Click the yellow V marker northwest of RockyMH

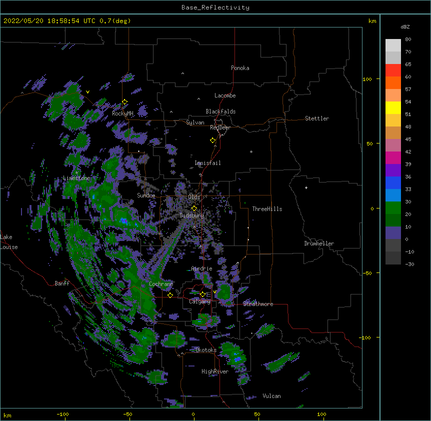coord(87,92)
